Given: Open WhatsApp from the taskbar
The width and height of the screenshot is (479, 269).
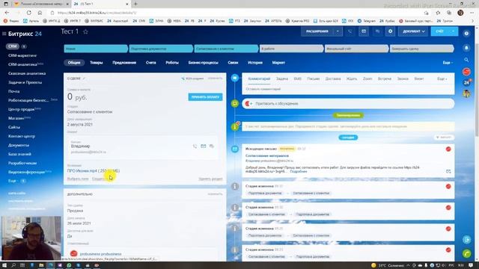Looking at the screenshot, I should point(69,265).
